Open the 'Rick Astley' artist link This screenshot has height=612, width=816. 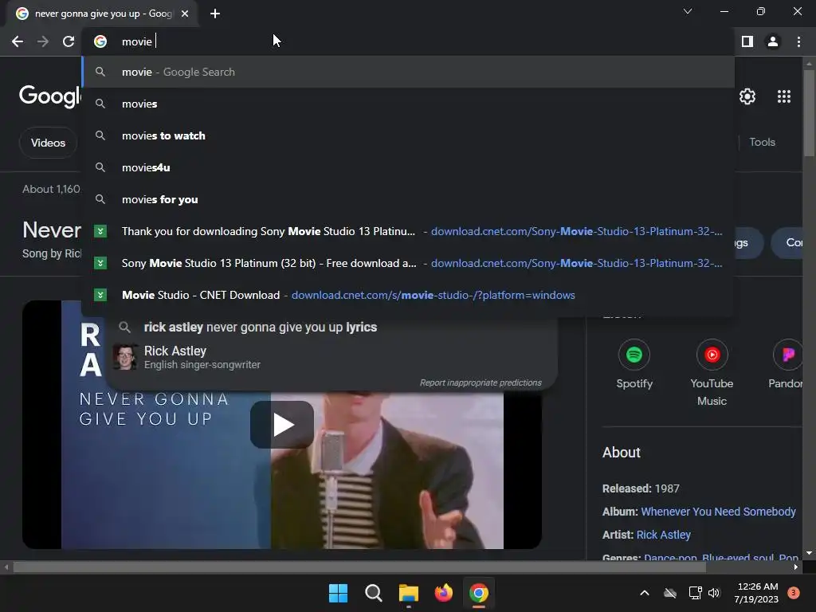click(664, 535)
